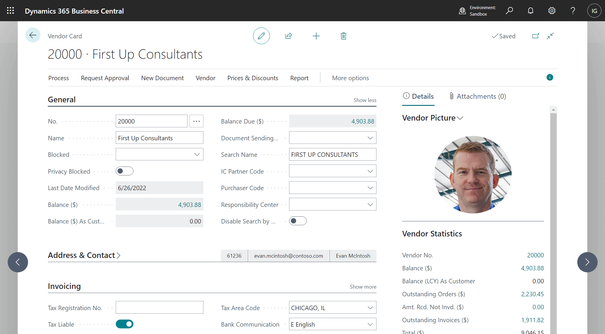Disable the Tax Liable toggle
The width and height of the screenshot is (605, 334).
[x=124, y=324]
